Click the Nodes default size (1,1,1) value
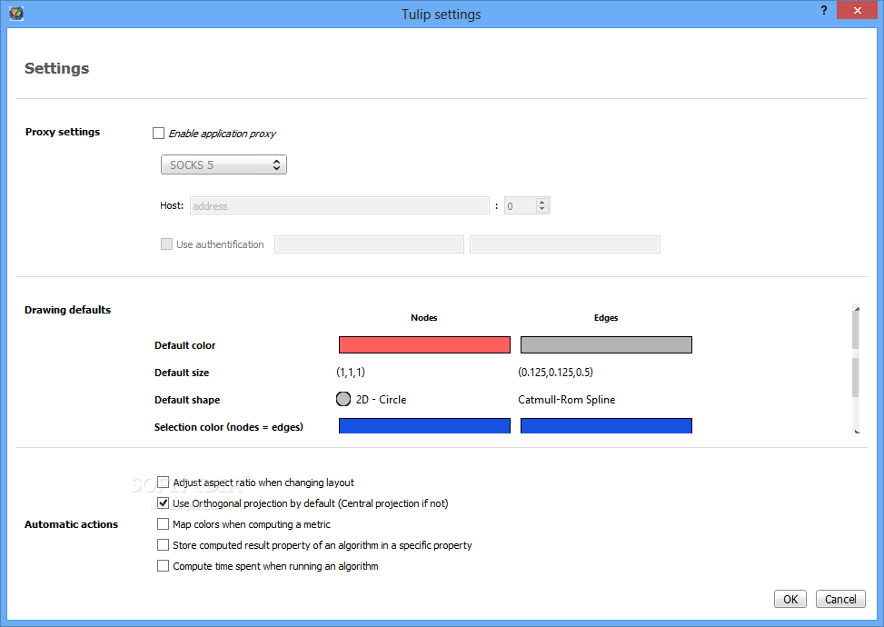 [x=351, y=373]
